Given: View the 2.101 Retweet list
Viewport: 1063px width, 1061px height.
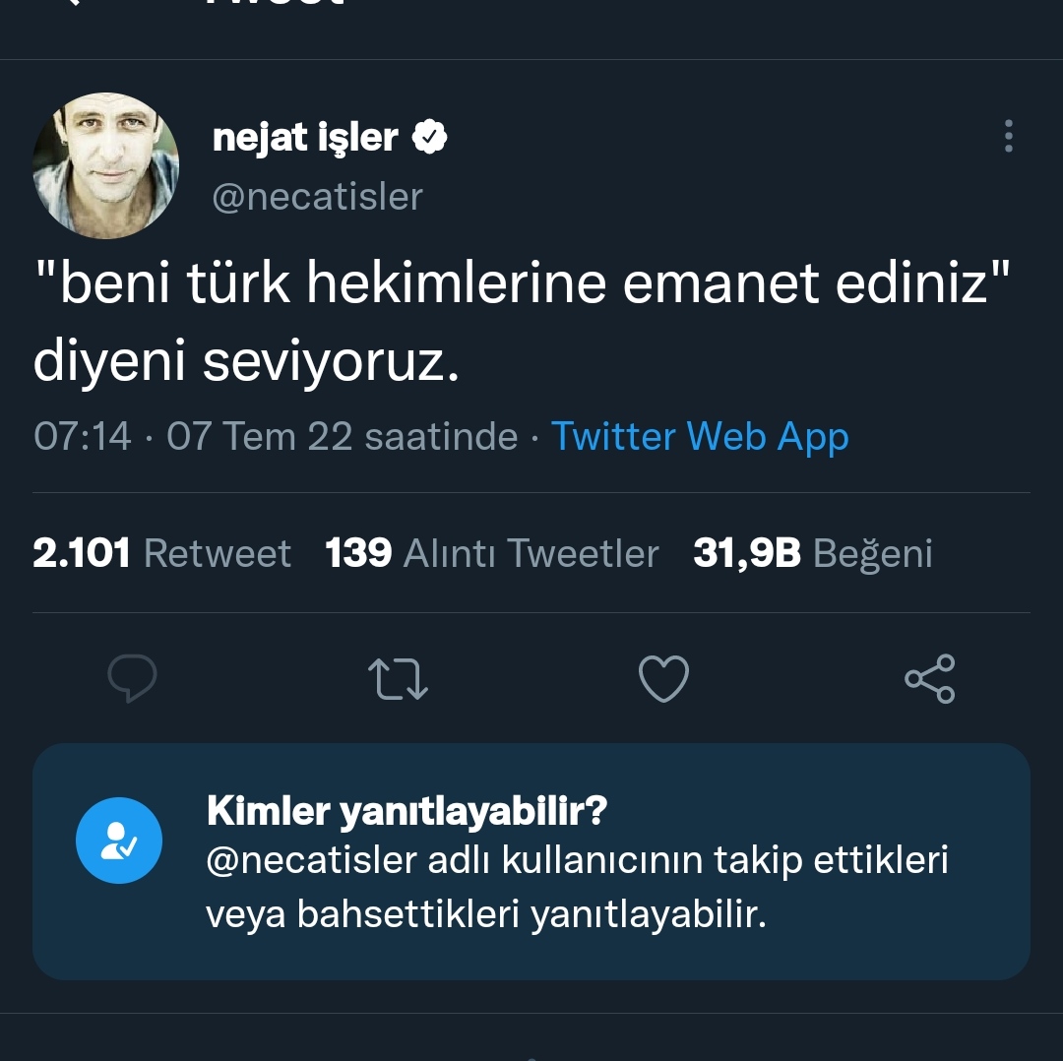Looking at the screenshot, I should [x=161, y=553].
